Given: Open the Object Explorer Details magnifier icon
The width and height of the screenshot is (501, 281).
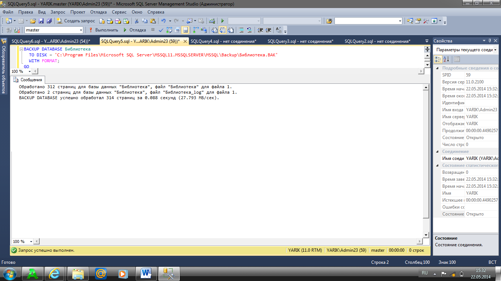Looking at the screenshot, I should point(410,21).
